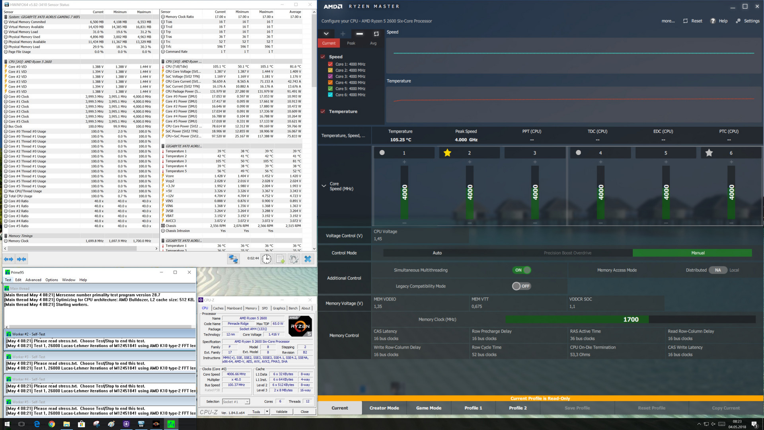Select Avg tab in Ryzen Master graph
The width and height of the screenshot is (764, 430).
coord(373,43)
